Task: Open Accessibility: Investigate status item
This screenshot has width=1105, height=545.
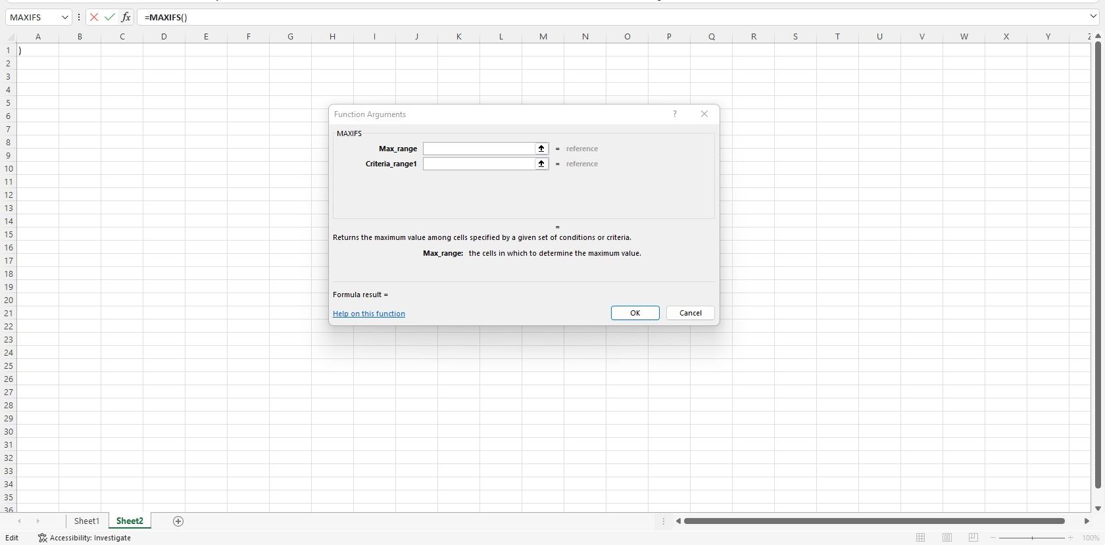Action: [84, 538]
